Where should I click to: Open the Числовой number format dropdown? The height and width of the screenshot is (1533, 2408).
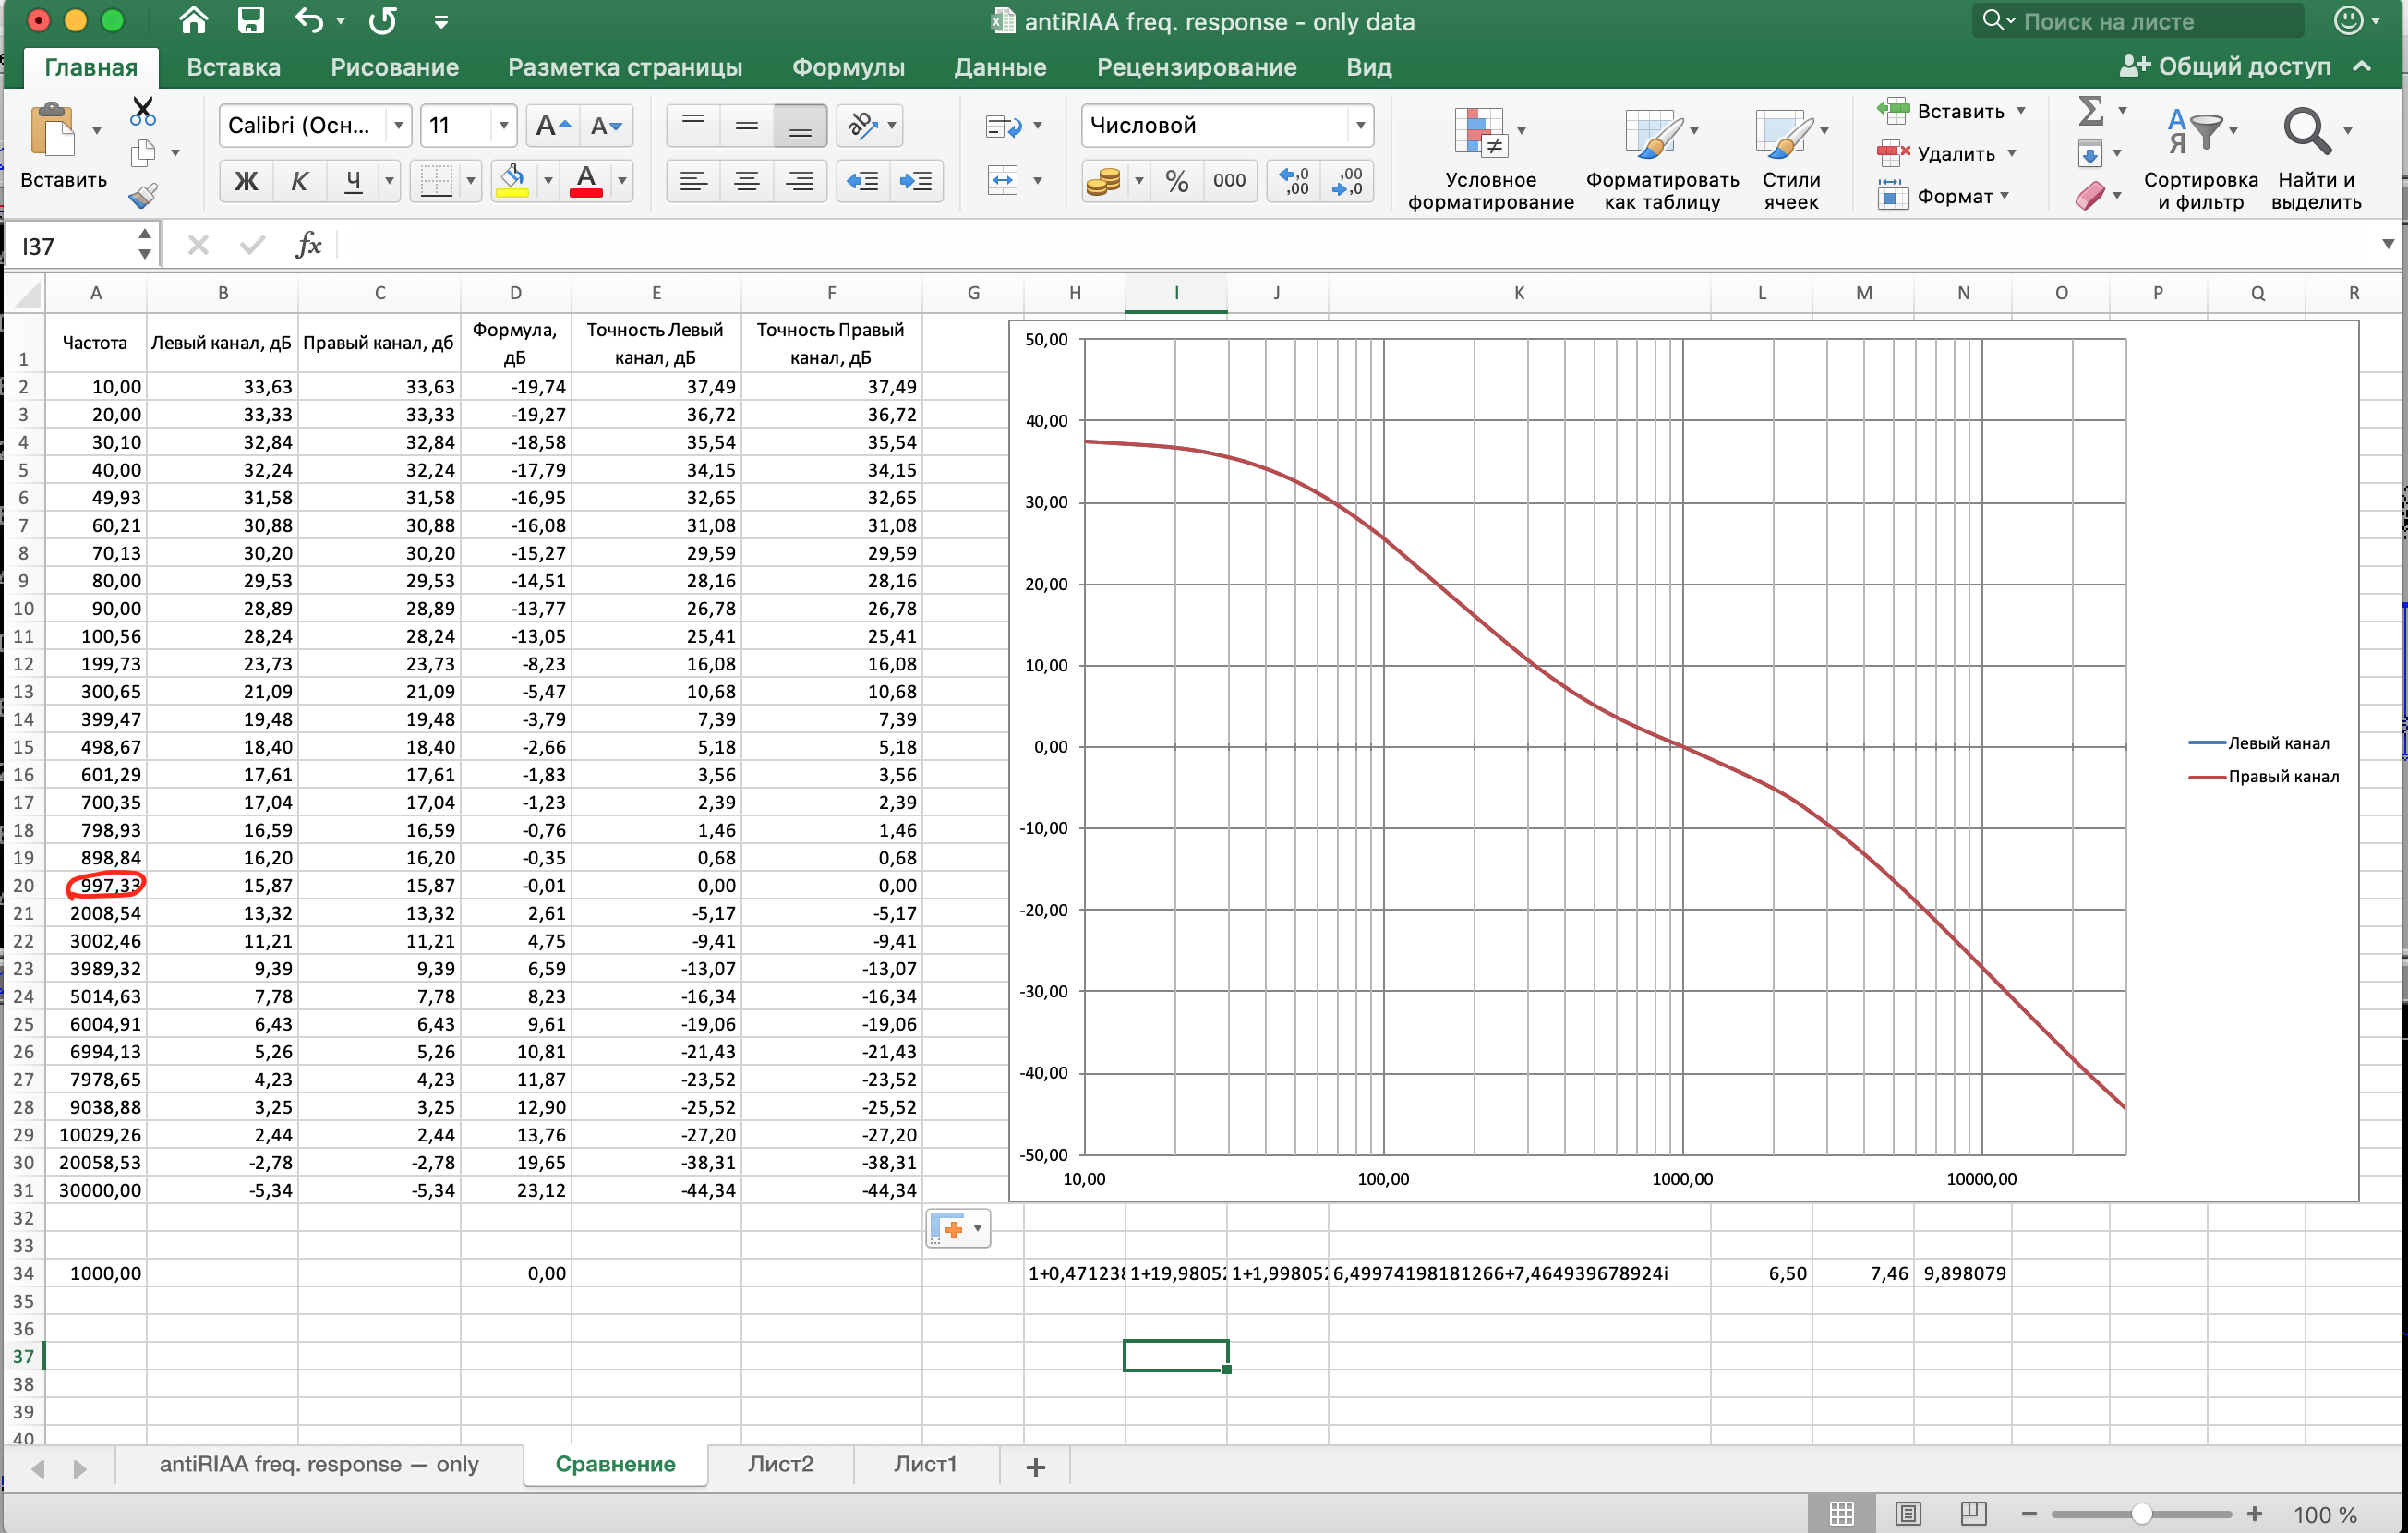(x=1359, y=126)
